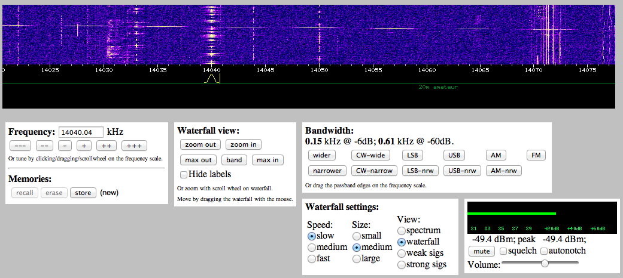Viewport: 623px width, 278px height.
Task: Click the waterfall zoom out button
Action: click(200, 144)
